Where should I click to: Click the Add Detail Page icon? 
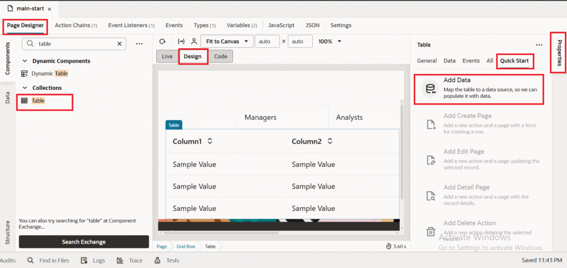tap(431, 196)
